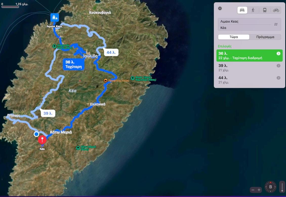Select the driving directions car icon

[x=242, y=10]
